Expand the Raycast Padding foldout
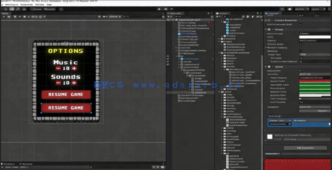 tap(266, 47)
